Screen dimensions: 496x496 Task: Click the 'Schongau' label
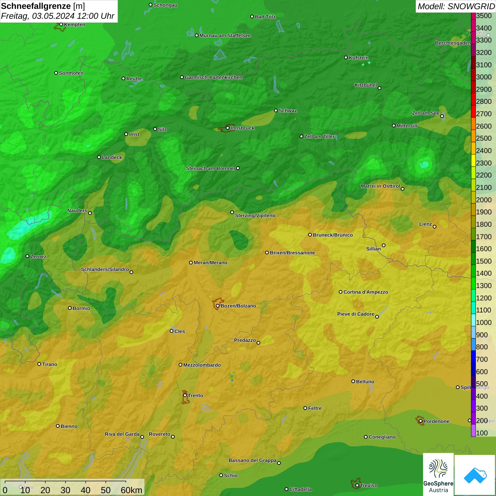[165, 5]
